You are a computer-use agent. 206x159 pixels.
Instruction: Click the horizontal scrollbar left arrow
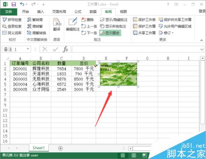[130, 148]
